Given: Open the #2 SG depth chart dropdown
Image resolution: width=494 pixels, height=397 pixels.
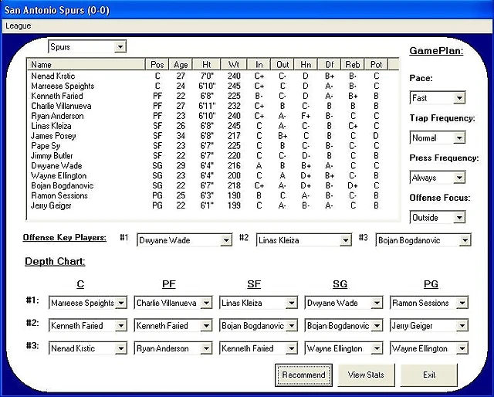Looking at the screenshot, I should point(343,325).
